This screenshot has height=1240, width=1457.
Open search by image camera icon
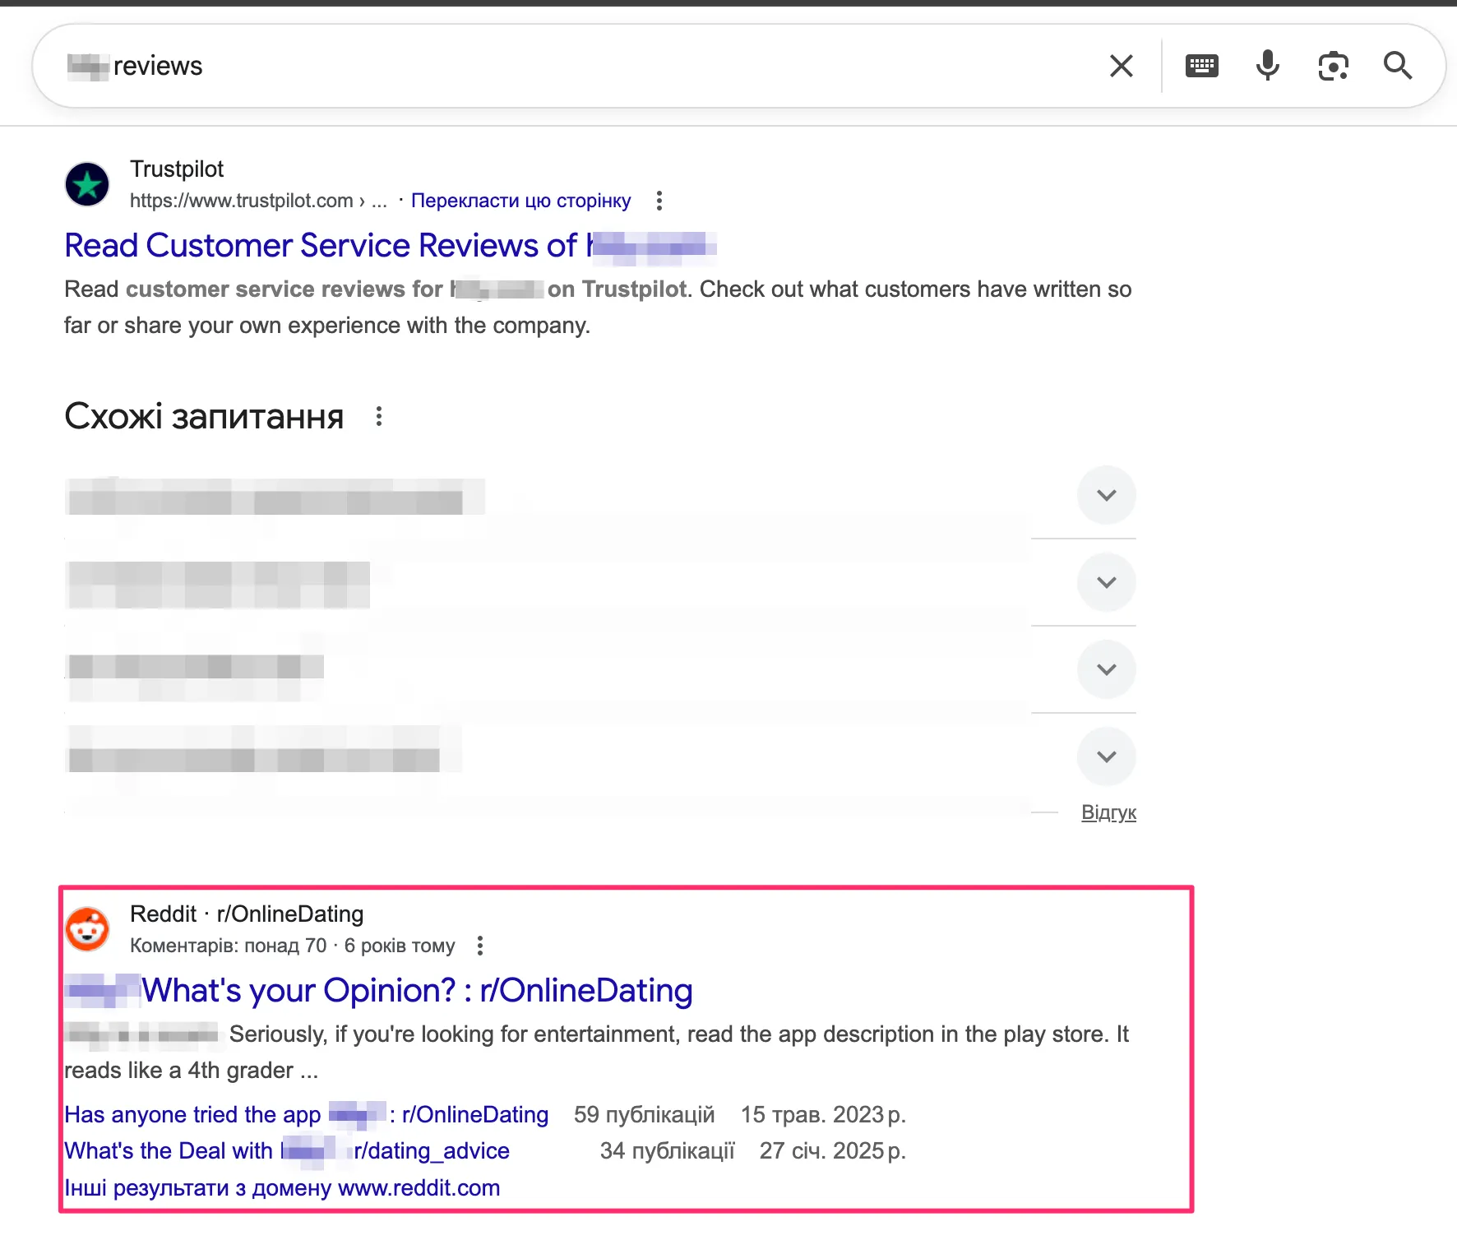(1333, 66)
